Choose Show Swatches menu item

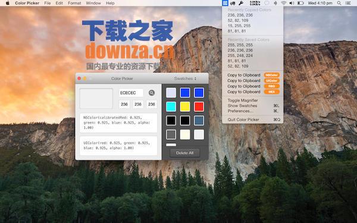pyautogui.click(x=252, y=106)
